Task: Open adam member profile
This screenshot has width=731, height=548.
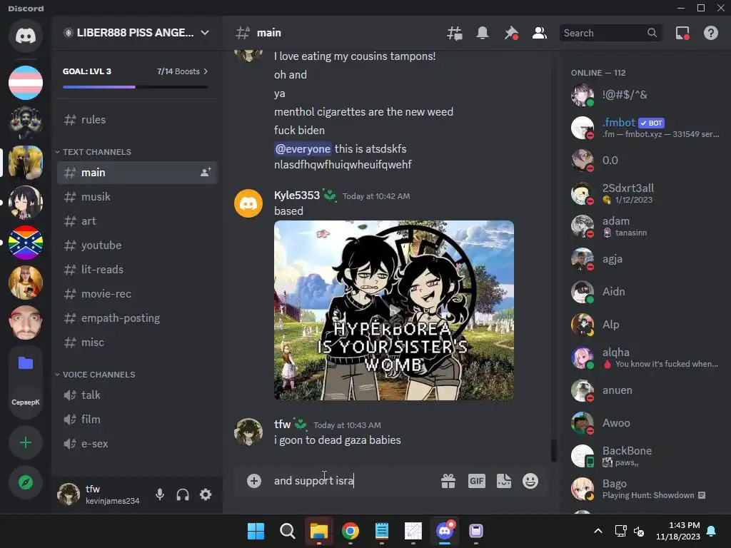Action: tap(645, 226)
